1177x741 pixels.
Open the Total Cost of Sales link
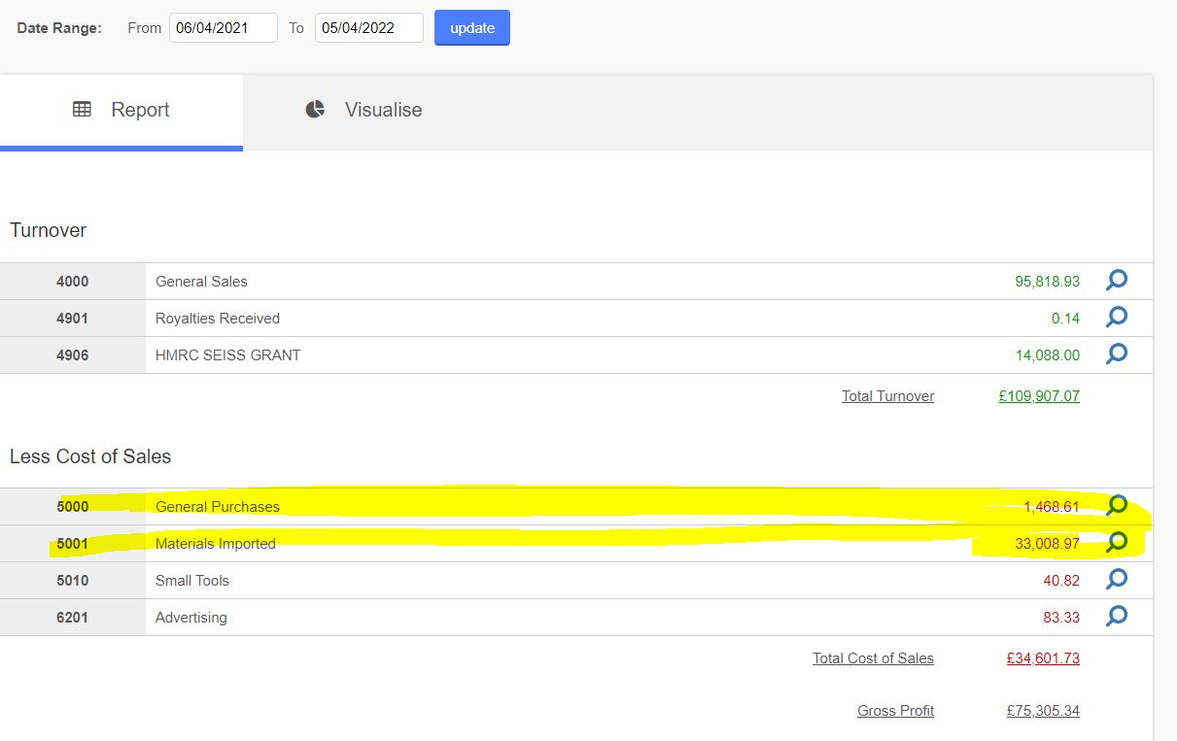[x=873, y=658]
